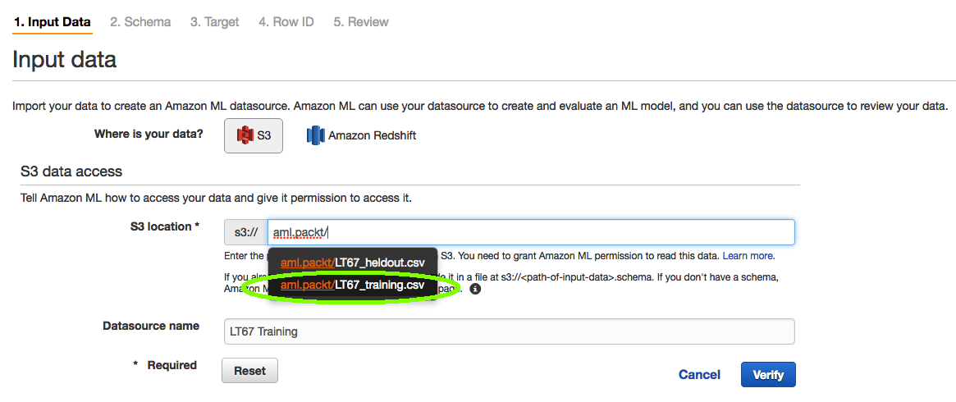Open the 1. Input Data step tab
The image size is (956, 402).
[x=53, y=22]
